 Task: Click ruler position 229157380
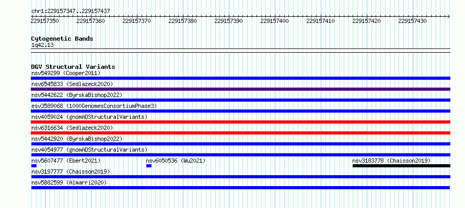pyautogui.click(x=183, y=21)
